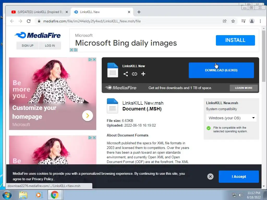The image size is (267, 200).
Task: Click the 'Uploaded: 2022-06-18 16:19:02' text
Action: click(x=131, y=125)
